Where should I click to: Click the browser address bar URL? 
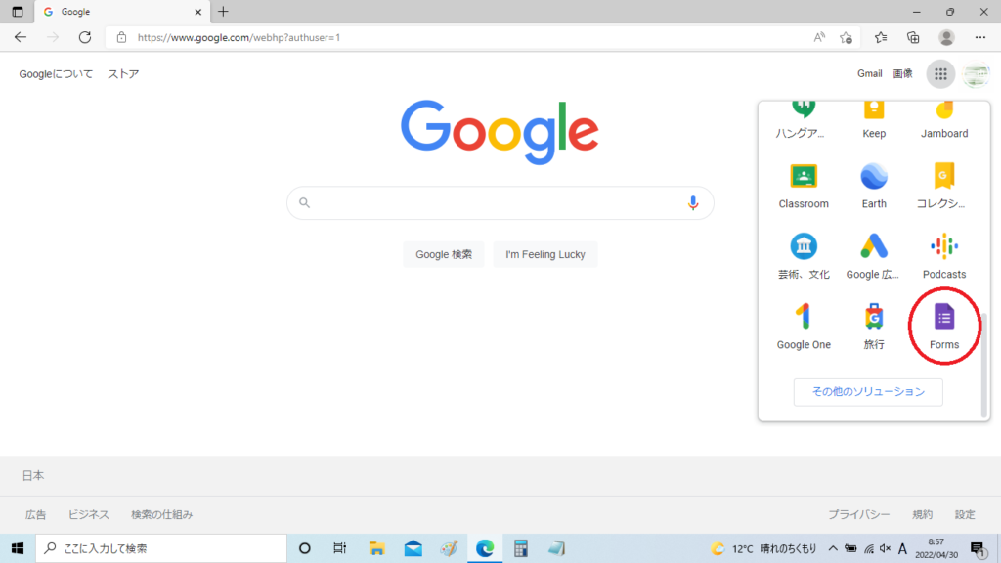[239, 38]
